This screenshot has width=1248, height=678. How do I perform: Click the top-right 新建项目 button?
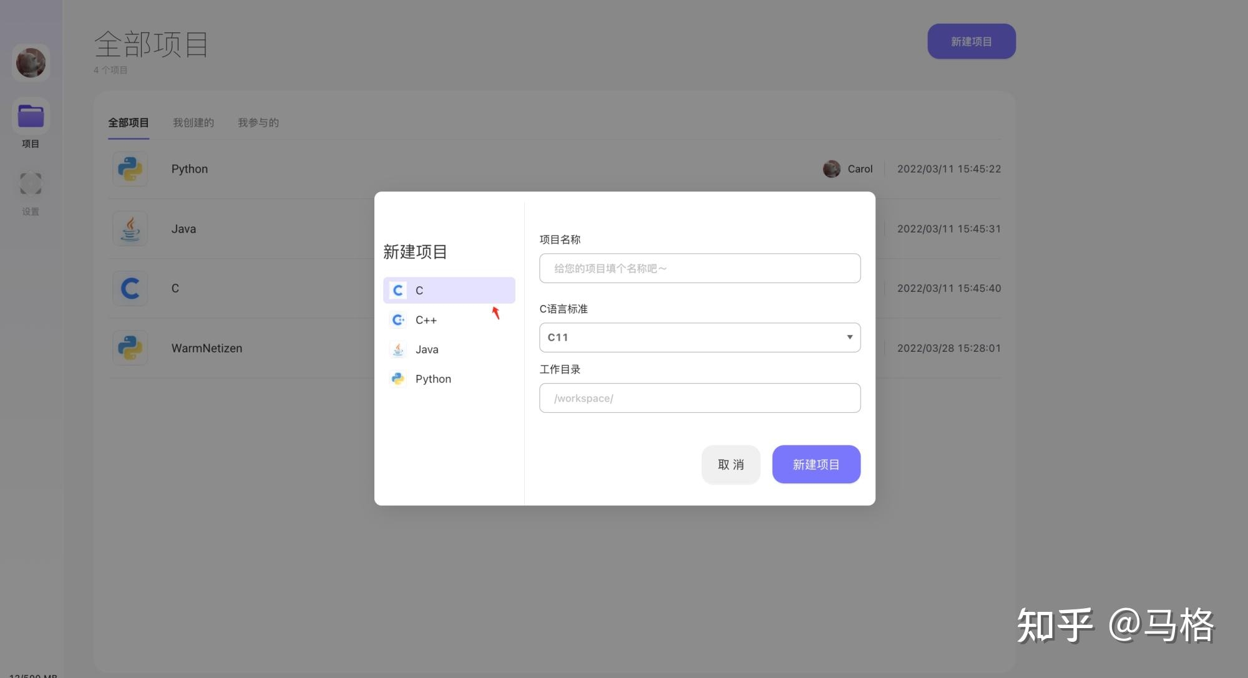(x=971, y=41)
